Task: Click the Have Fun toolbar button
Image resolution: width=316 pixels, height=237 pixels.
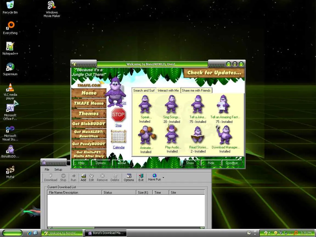Action: [x=154, y=177]
